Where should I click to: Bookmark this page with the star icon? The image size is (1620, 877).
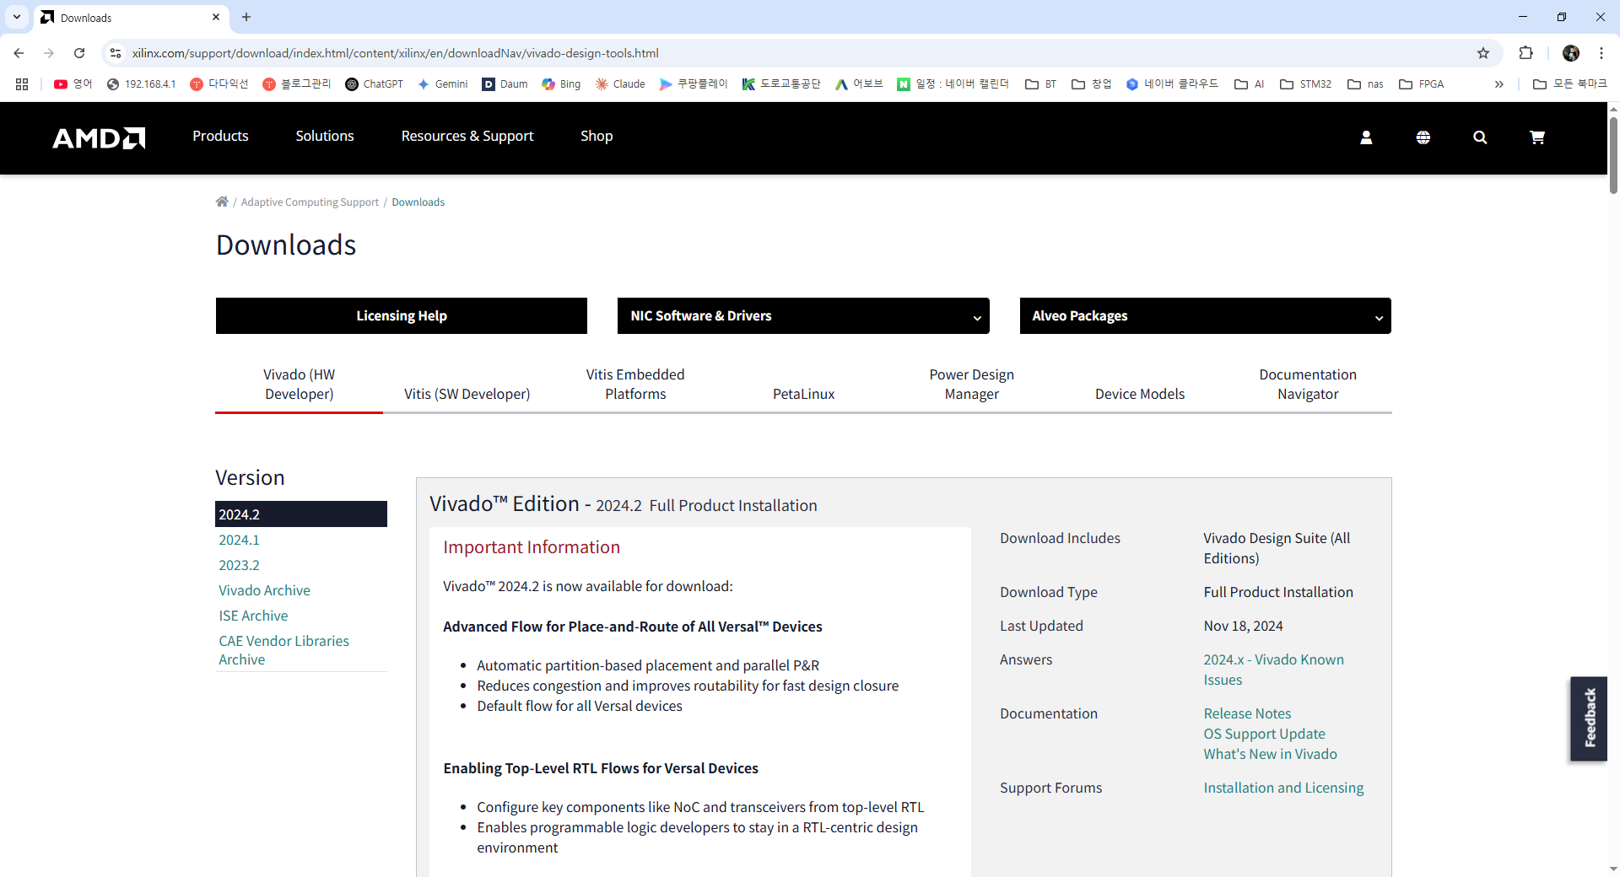[x=1483, y=53]
